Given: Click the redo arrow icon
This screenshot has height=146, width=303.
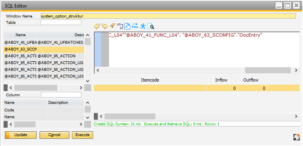Looking at the screenshot, I should point(105,26).
